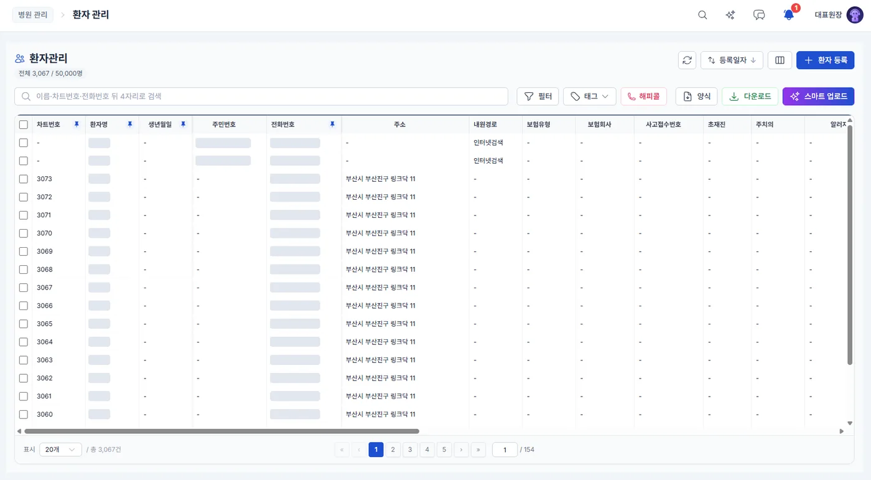Image resolution: width=871 pixels, height=480 pixels.
Task: Tick the checkbox for chart 3060
Action: pos(24,414)
